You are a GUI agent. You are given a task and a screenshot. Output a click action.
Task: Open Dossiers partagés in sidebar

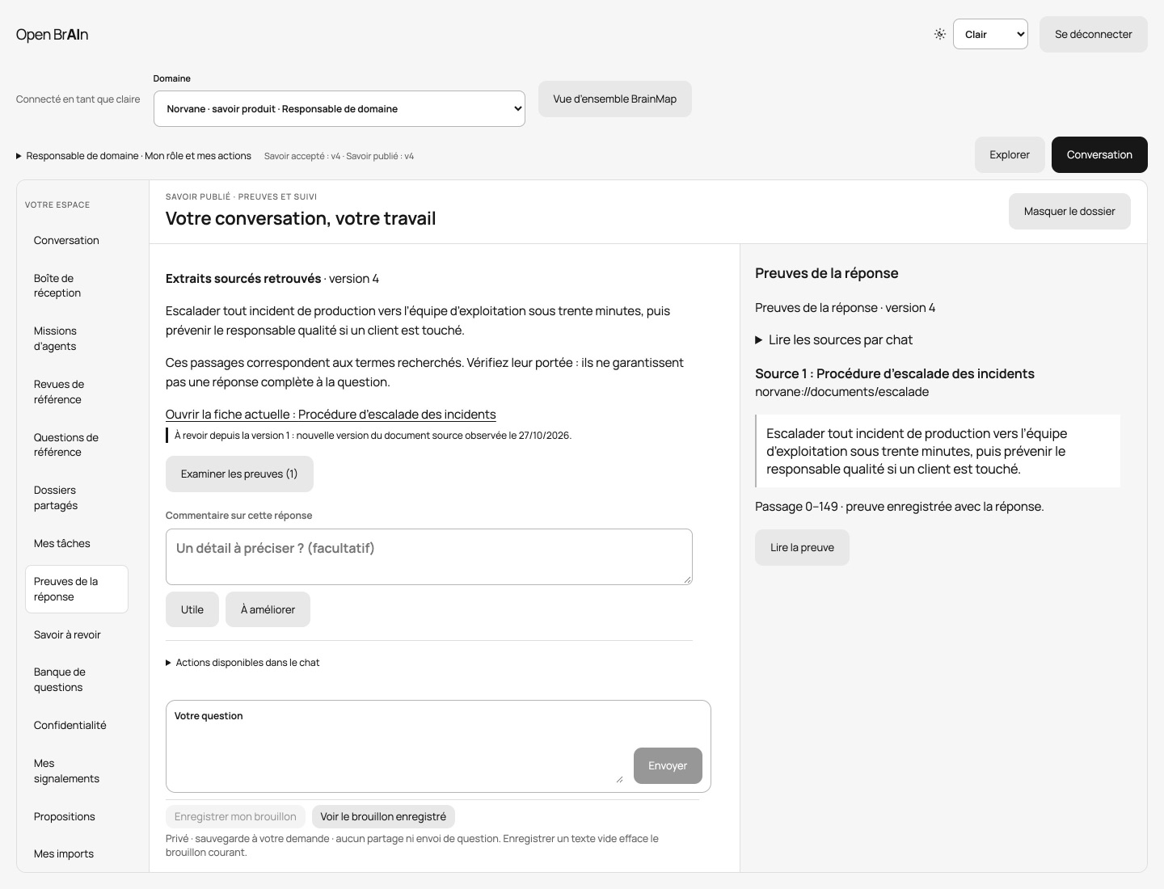click(77, 498)
